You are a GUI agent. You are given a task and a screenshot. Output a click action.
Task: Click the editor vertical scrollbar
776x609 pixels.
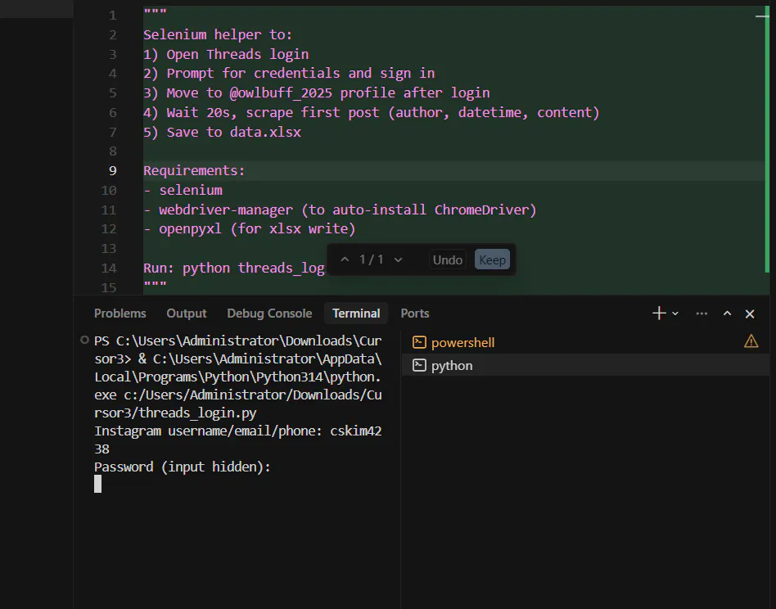(767, 138)
